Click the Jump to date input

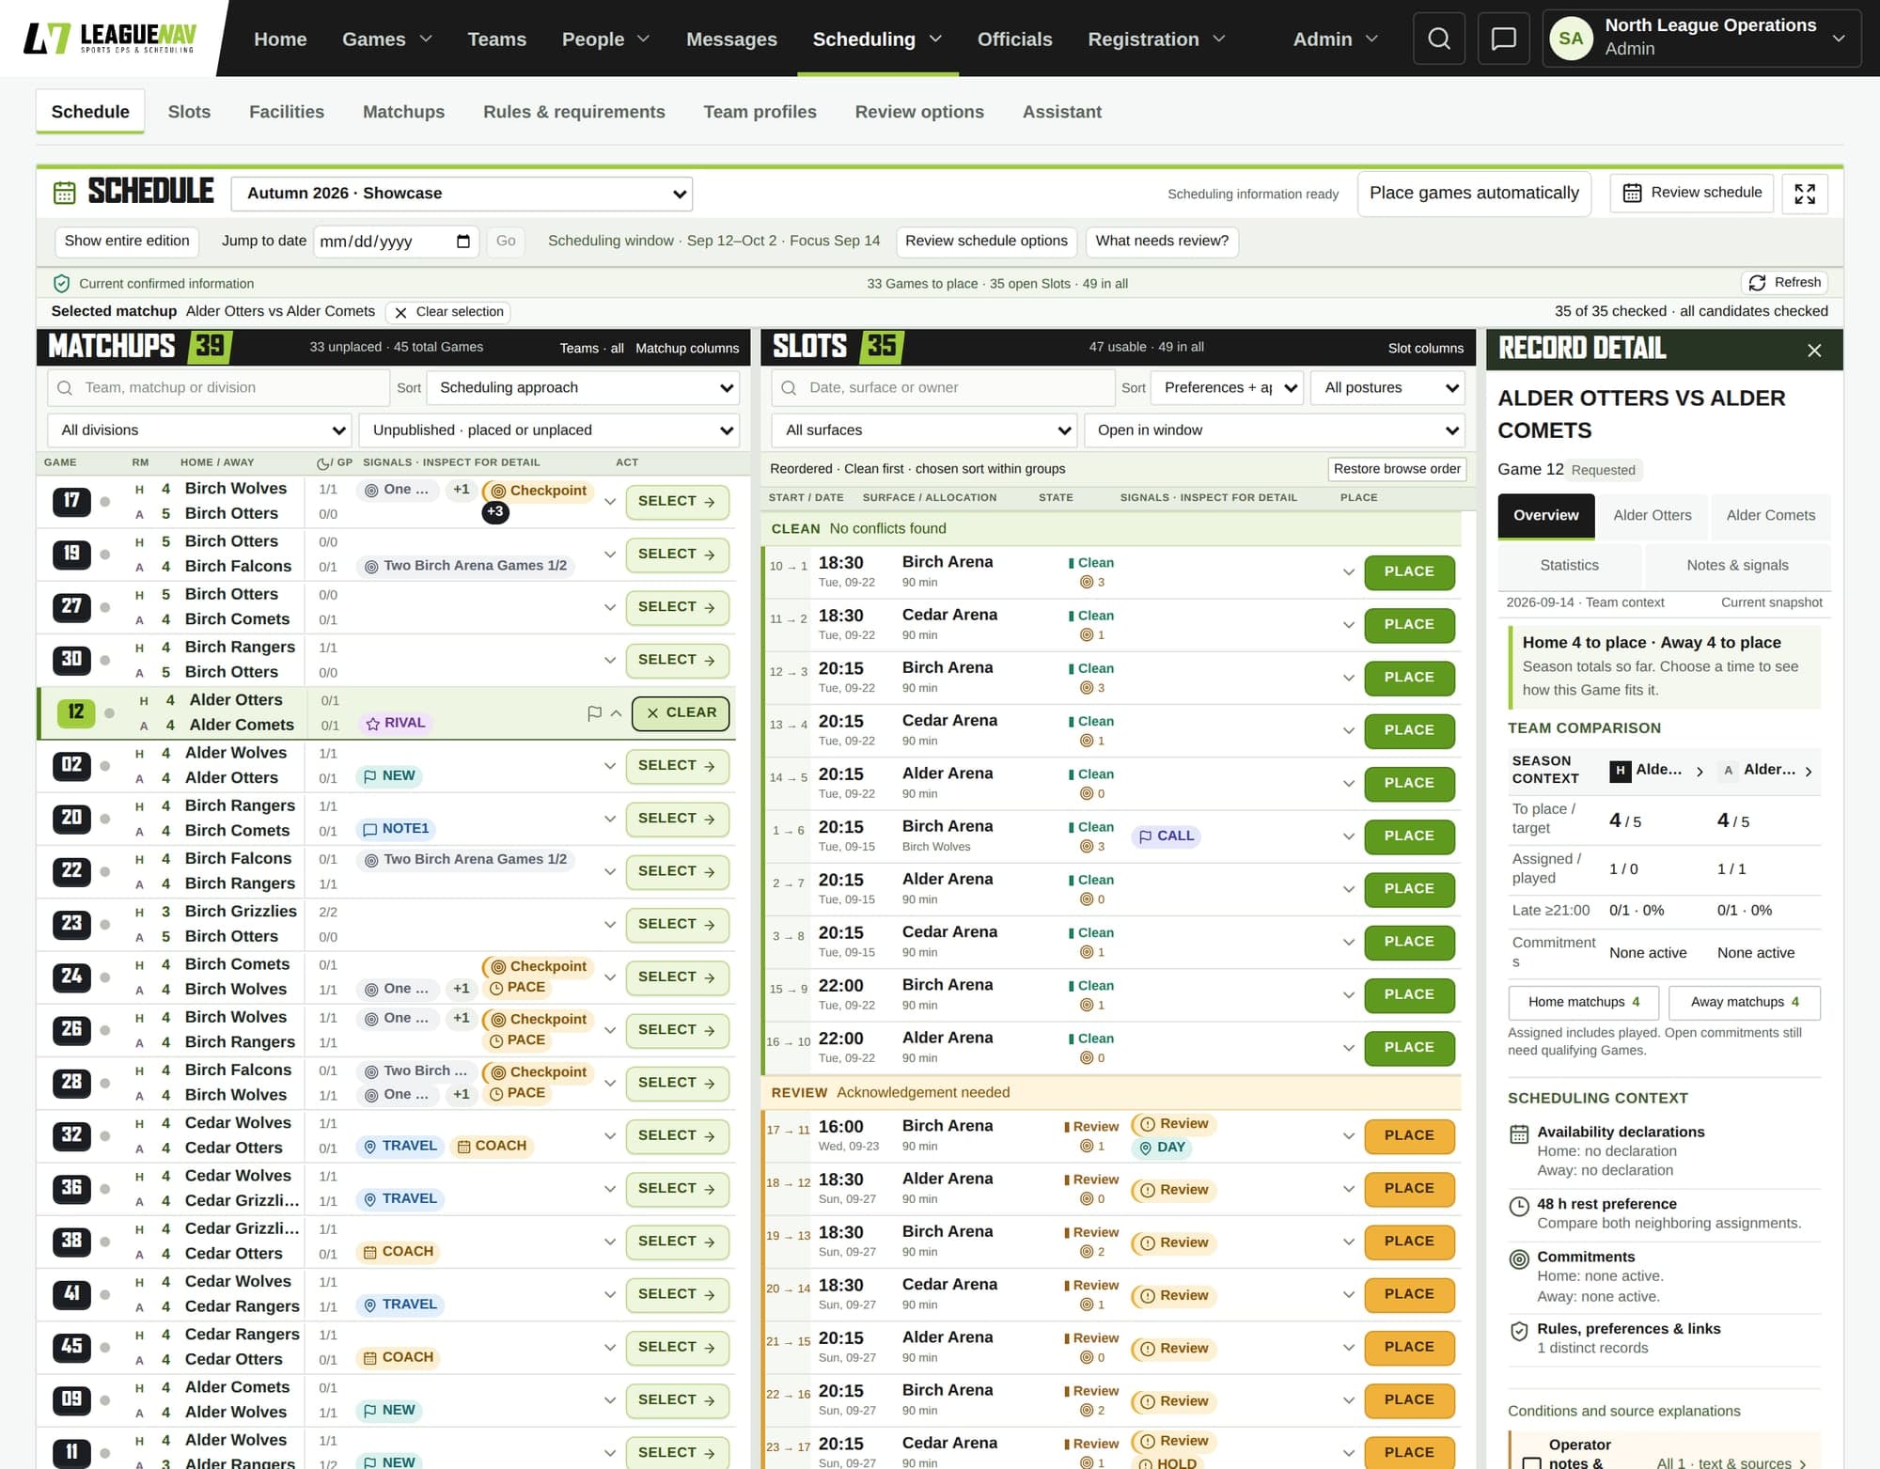click(396, 242)
